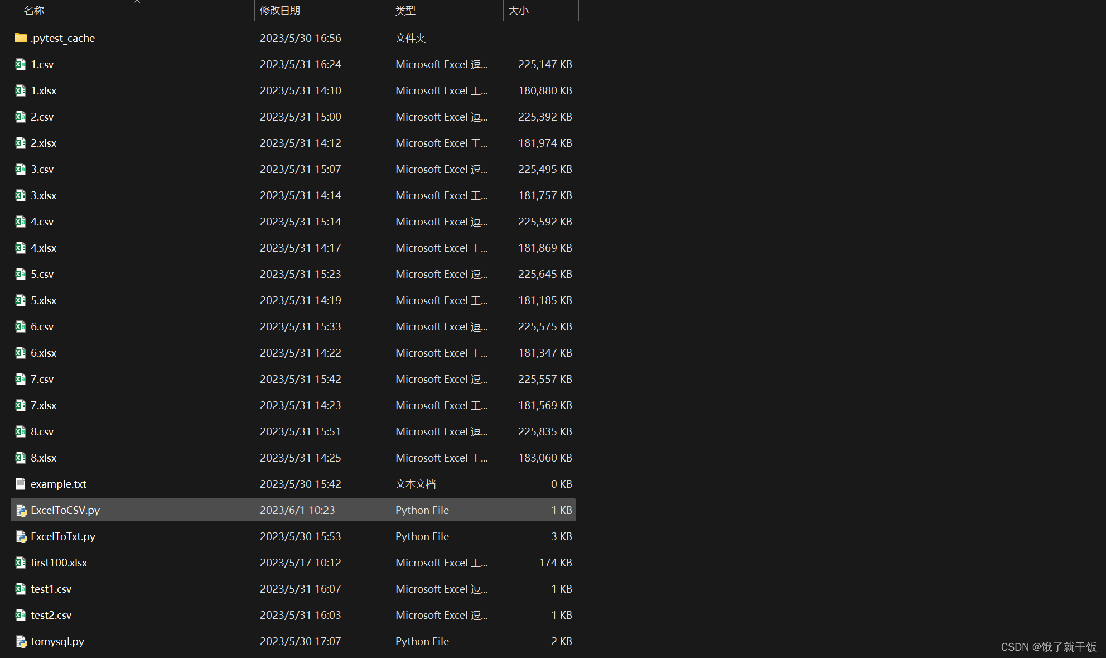Click the text document icon of example.txt

(21, 484)
